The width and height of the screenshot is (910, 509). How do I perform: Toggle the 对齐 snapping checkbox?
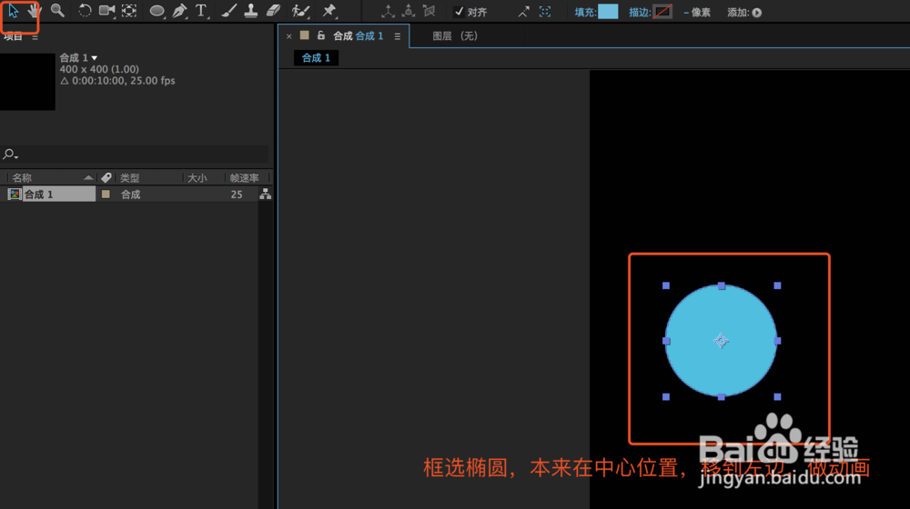pos(459,12)
